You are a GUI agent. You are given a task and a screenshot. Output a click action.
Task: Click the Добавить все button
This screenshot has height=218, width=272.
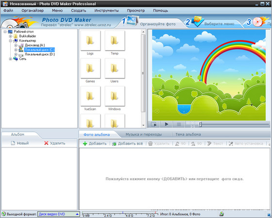127,144
